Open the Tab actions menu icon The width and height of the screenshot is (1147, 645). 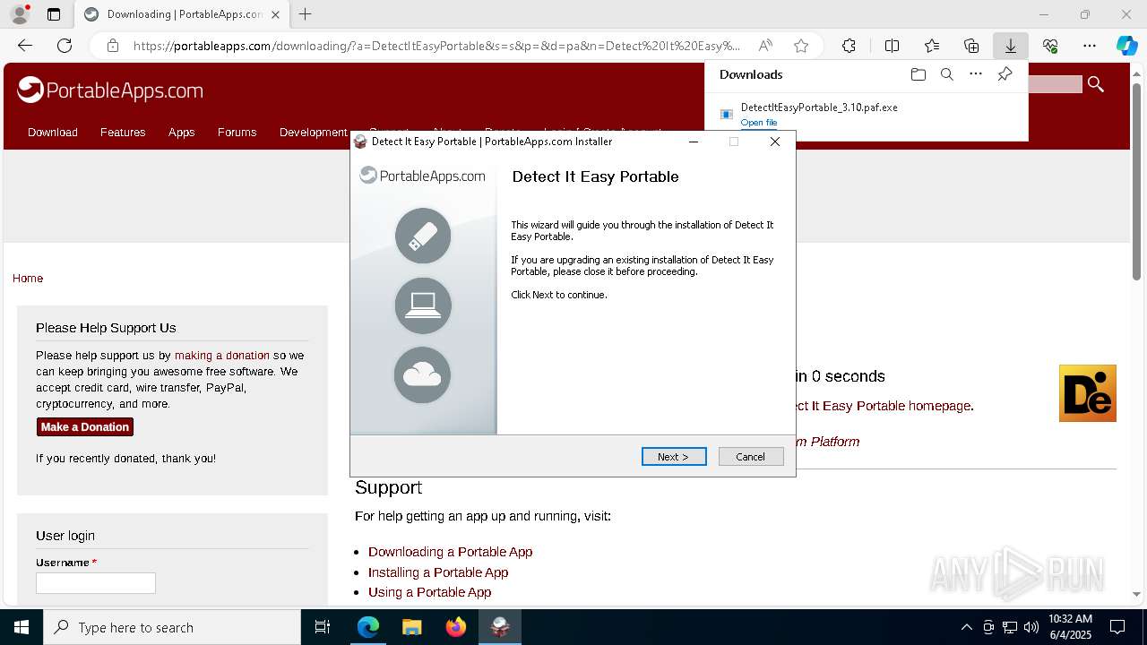point(54,14)
